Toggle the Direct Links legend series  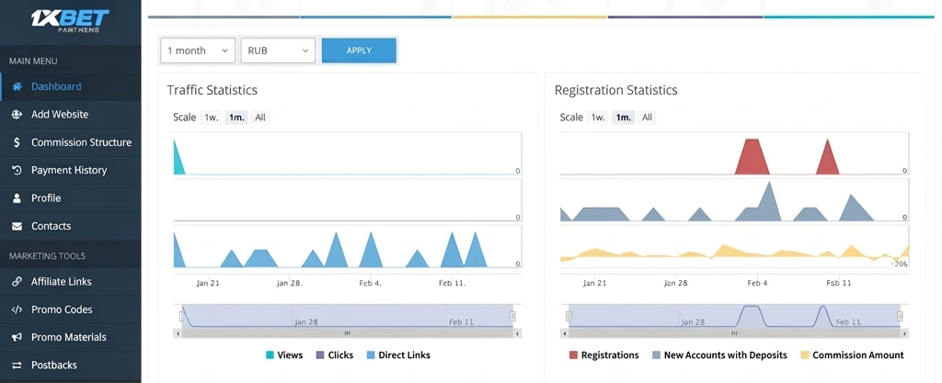398,355
